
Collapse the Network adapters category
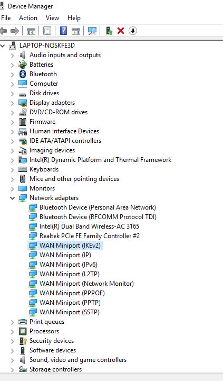click(x=12, y=198)
